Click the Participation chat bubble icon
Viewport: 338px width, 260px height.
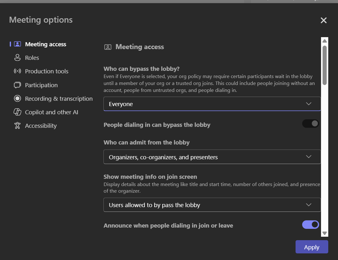[18, 85]
